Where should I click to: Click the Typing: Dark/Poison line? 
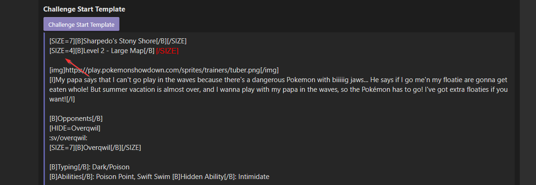[89, 167]
